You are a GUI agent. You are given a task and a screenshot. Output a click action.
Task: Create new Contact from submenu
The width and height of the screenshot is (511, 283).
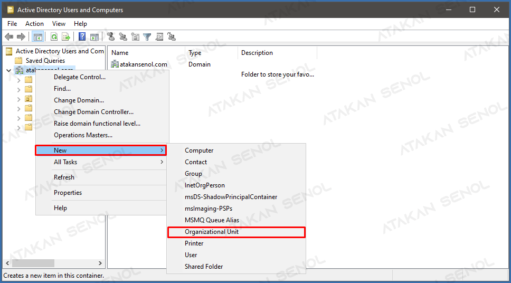pos(236,162)
